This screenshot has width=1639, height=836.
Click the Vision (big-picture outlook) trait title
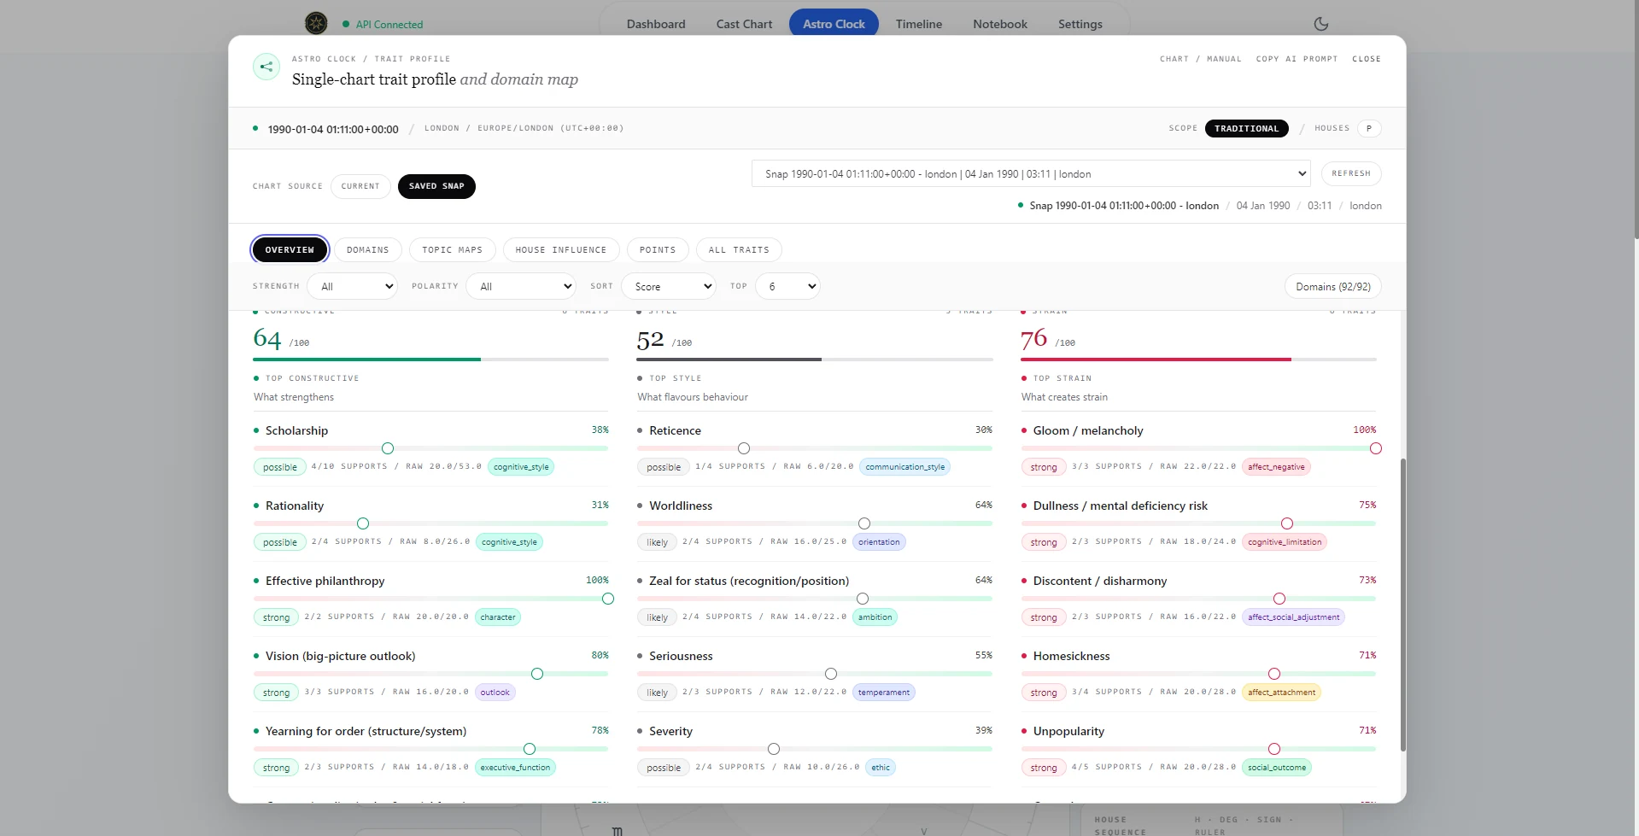341,656
